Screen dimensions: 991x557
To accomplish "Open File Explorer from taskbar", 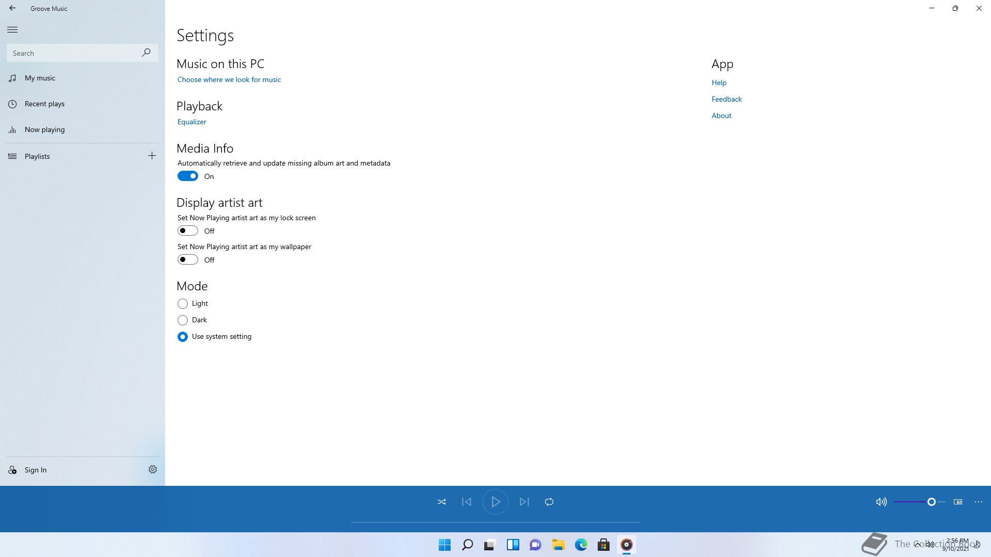I will point(558,545).
